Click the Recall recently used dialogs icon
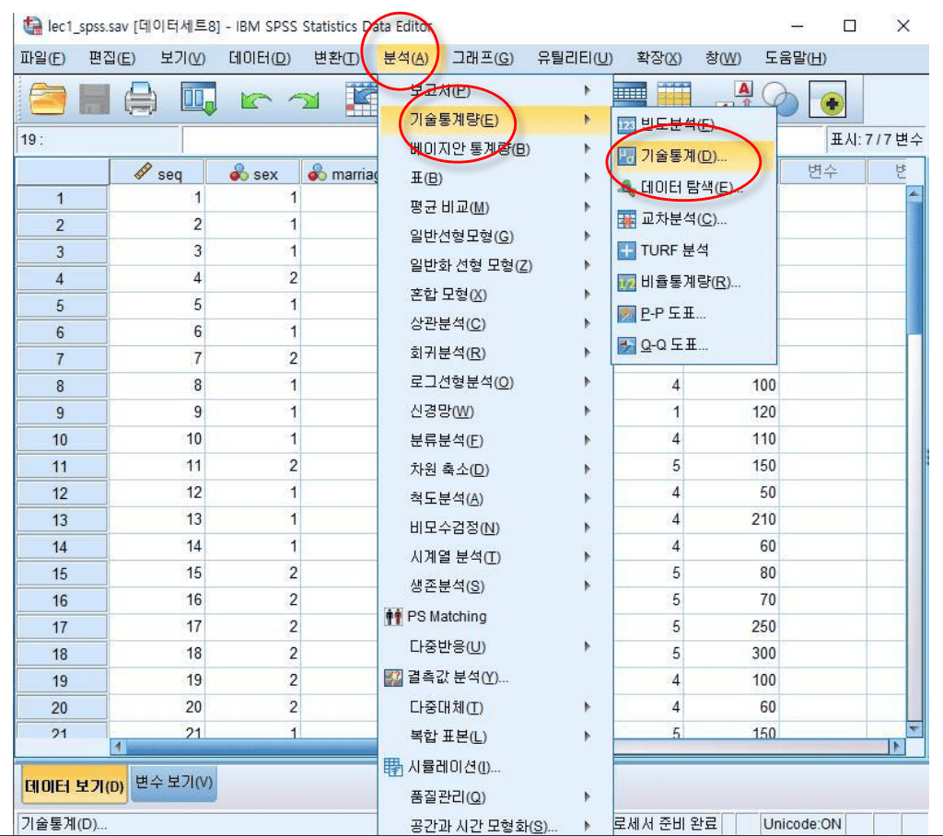The width and height of the screenshot is (943, 836). [197, 98]
